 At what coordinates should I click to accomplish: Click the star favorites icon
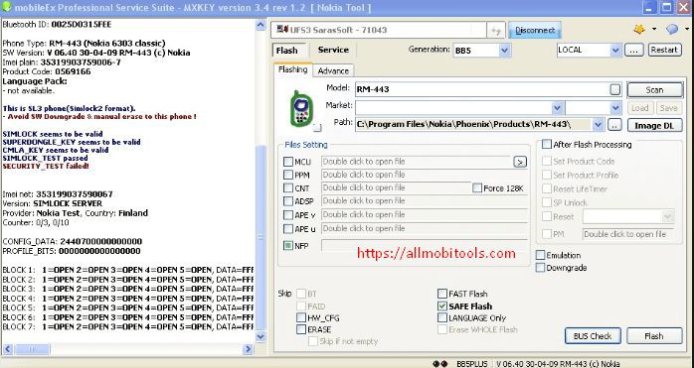pyautogui.click(x=639, y=30)
